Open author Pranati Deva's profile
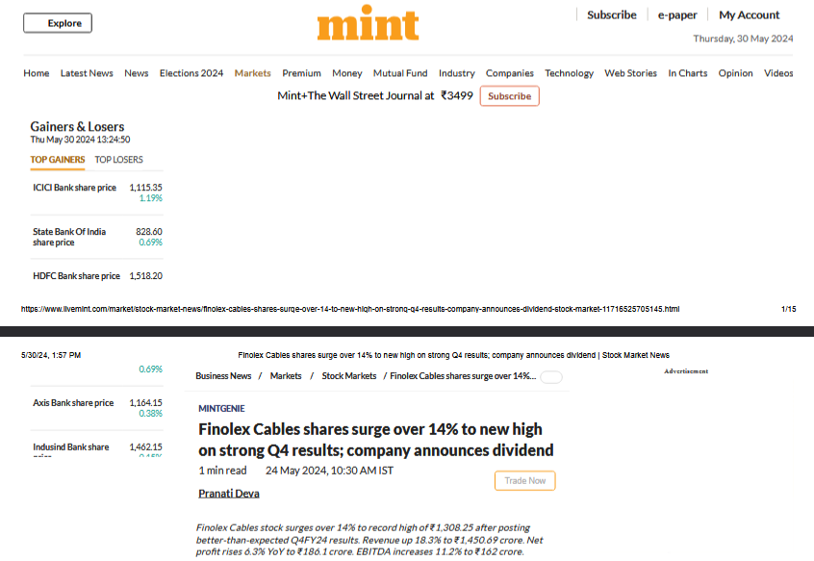 click(229, 494)
